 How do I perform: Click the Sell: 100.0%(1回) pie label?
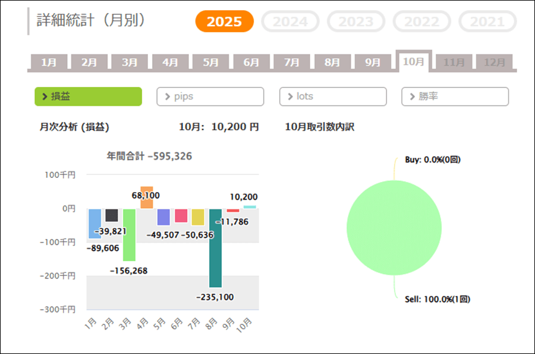point(438,299)
